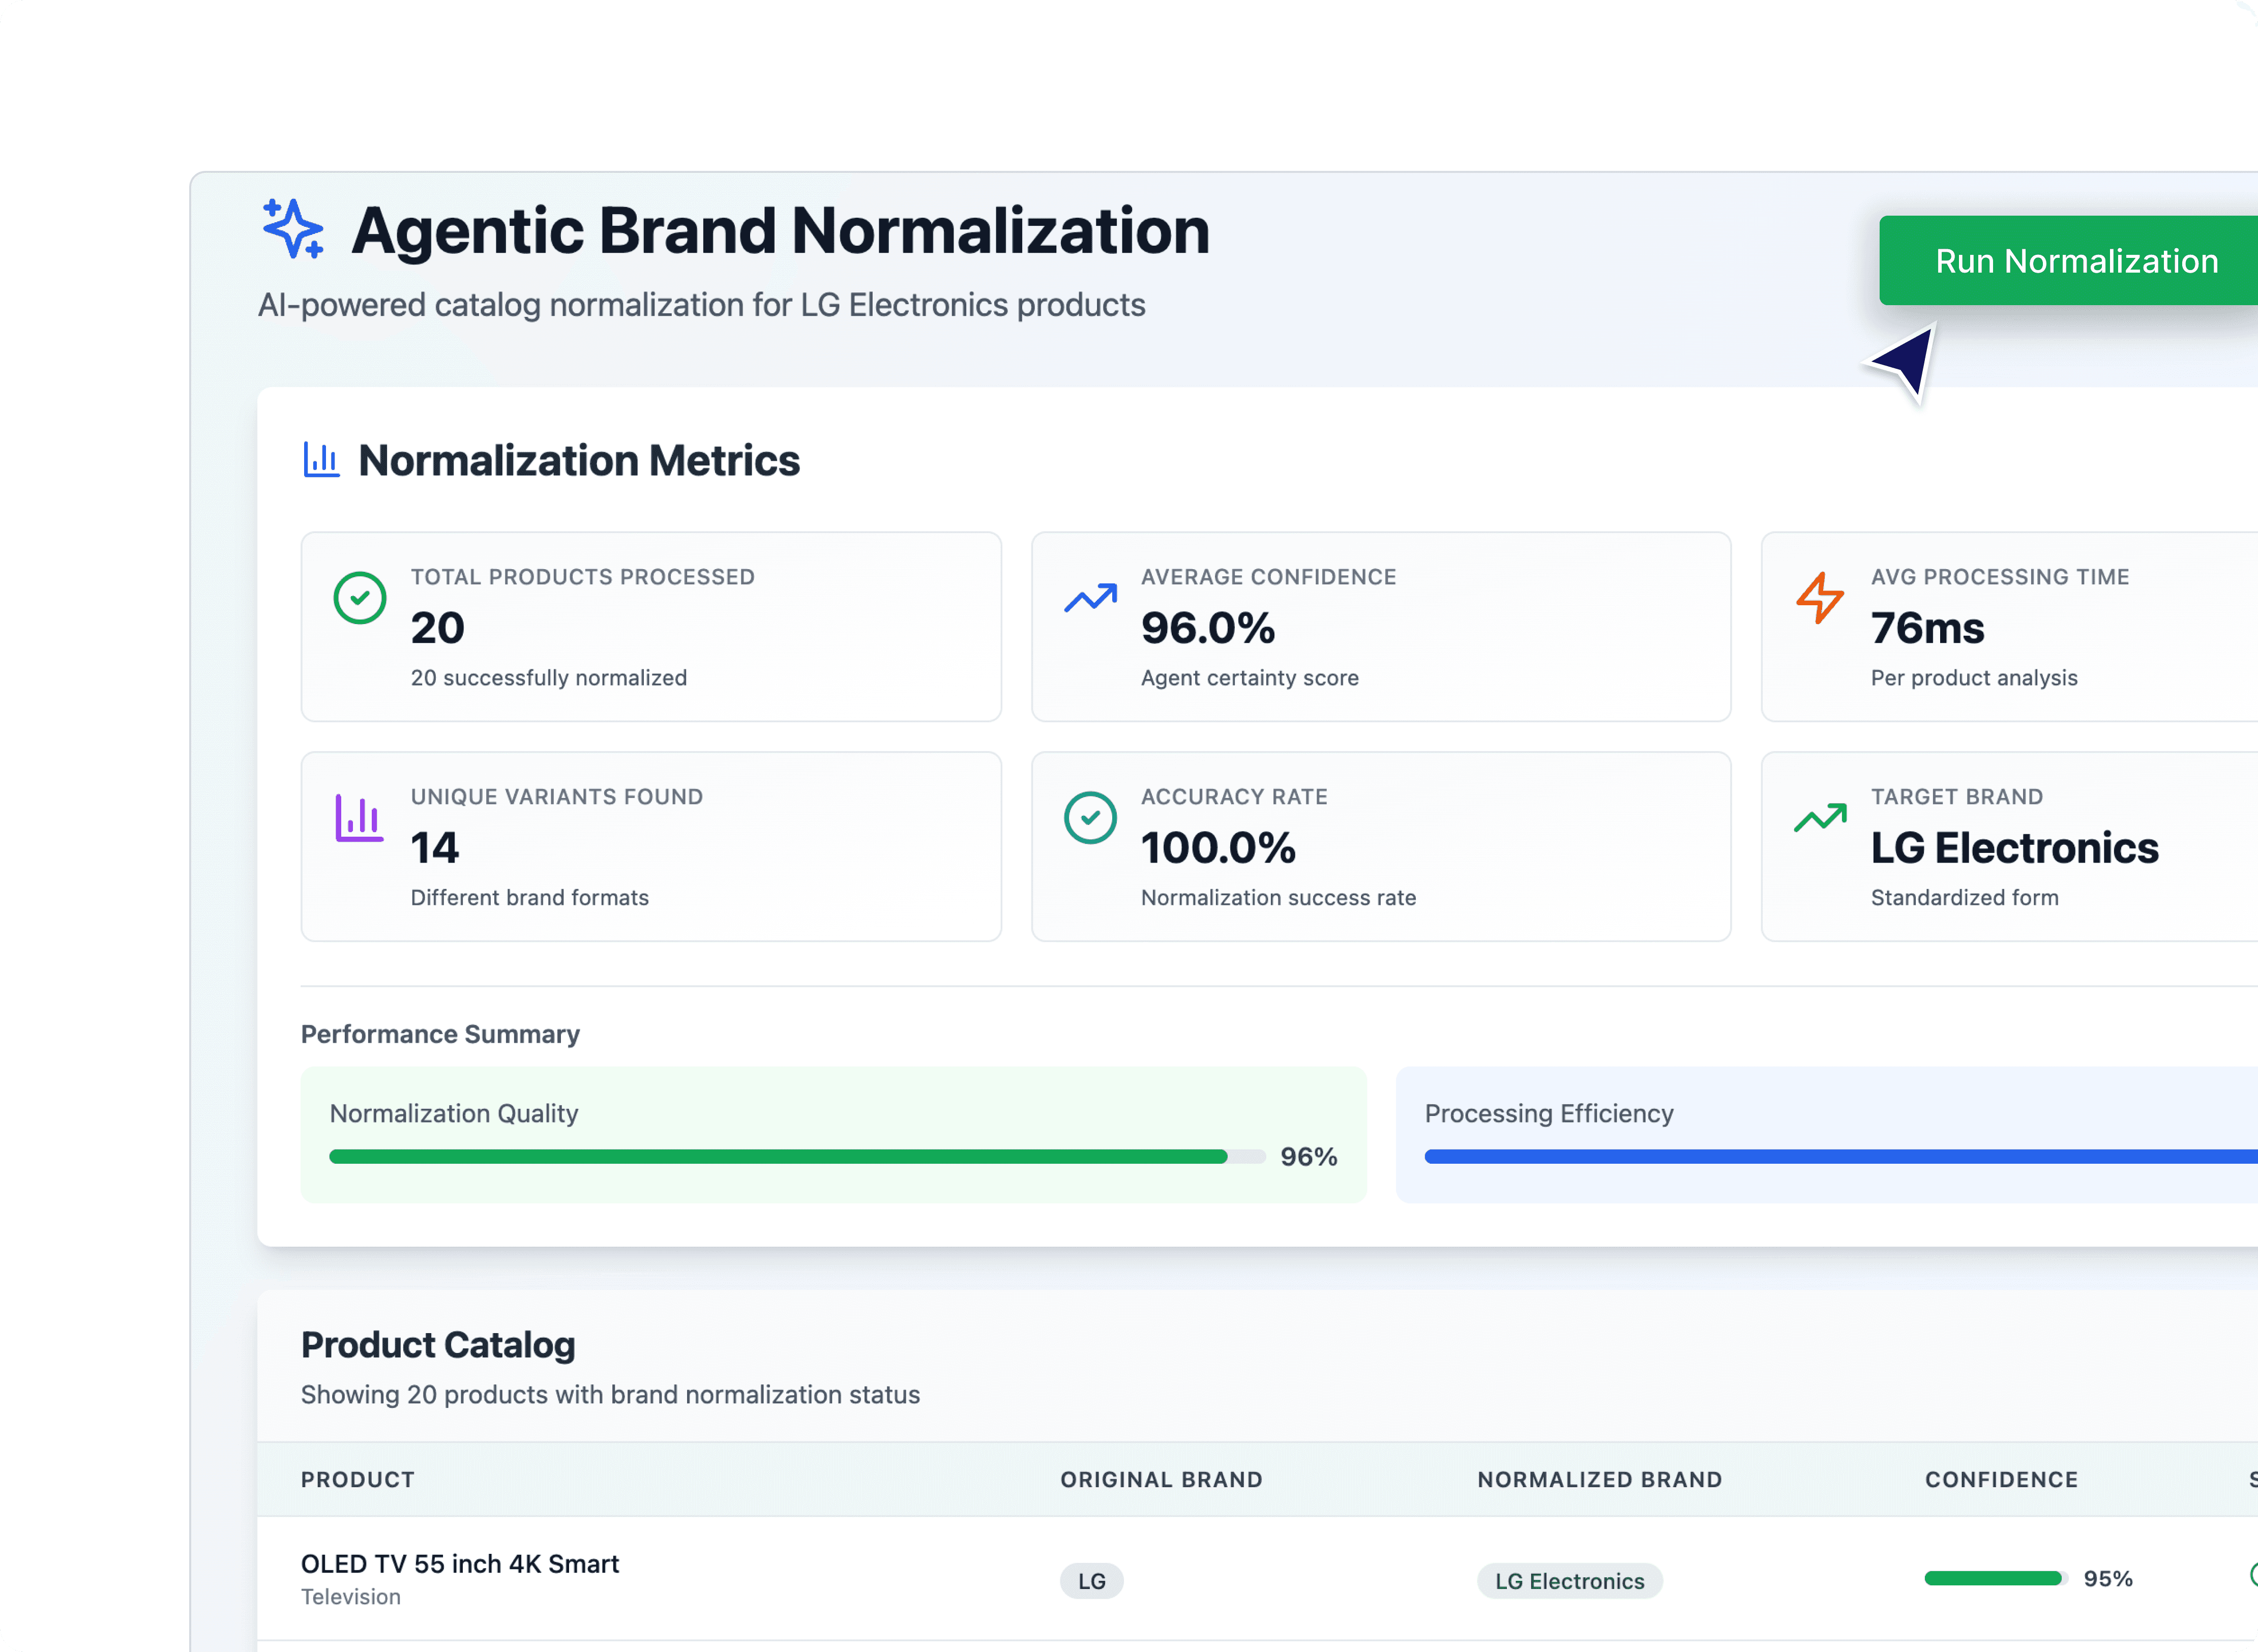This screenshot has width=2258, height=1652.
Task: Click the ORIGINAL BRAND column header
Action: click(1161, 1480)
